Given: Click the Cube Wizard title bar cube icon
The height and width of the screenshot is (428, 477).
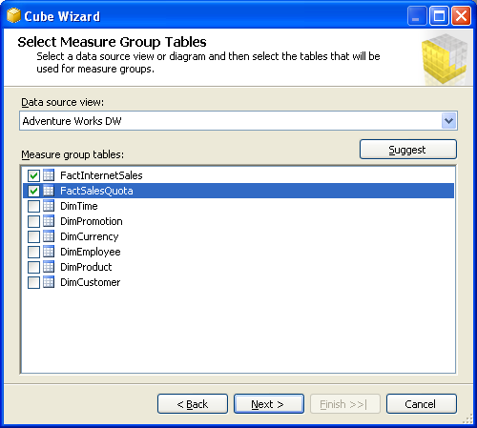Looking at the screenshot, I should click(13, 15).
